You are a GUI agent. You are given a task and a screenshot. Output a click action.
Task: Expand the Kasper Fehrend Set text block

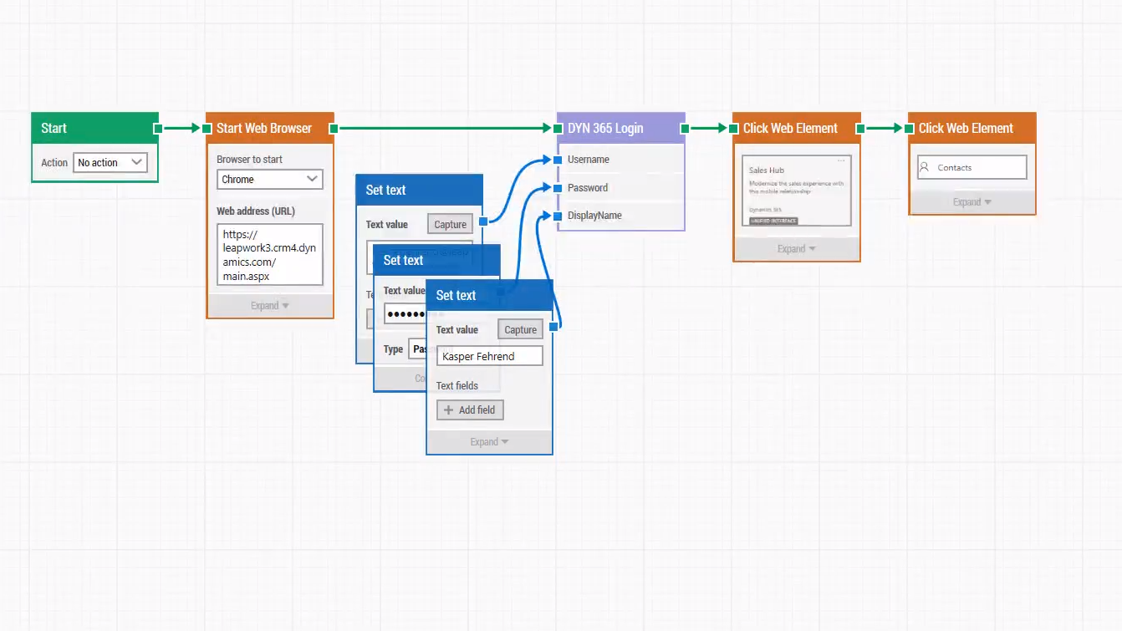coord(489,442)
